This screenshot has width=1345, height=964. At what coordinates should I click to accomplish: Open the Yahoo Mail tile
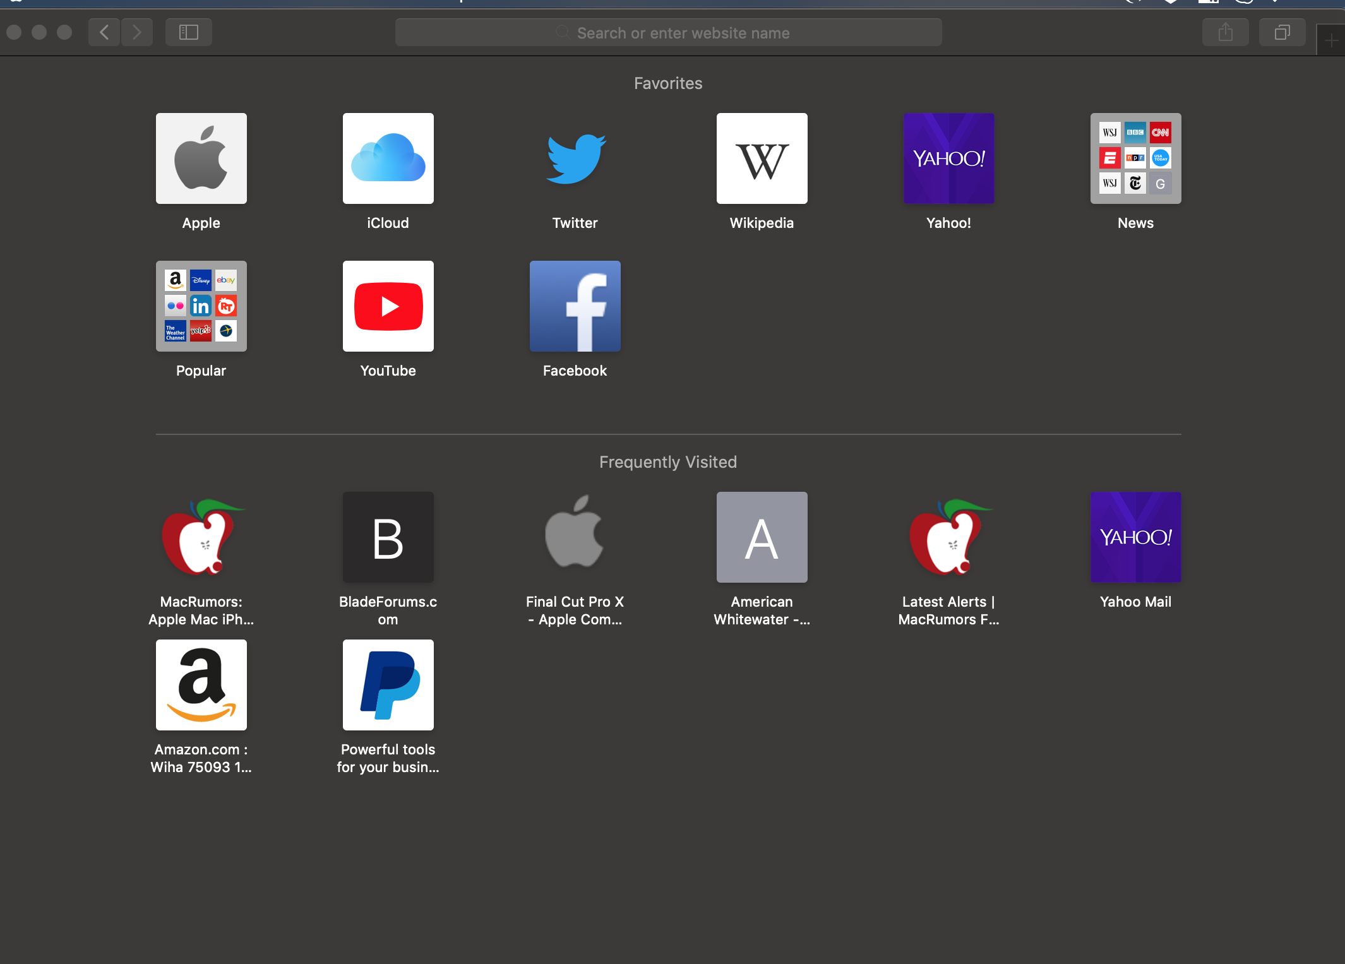pos(1135,537)
